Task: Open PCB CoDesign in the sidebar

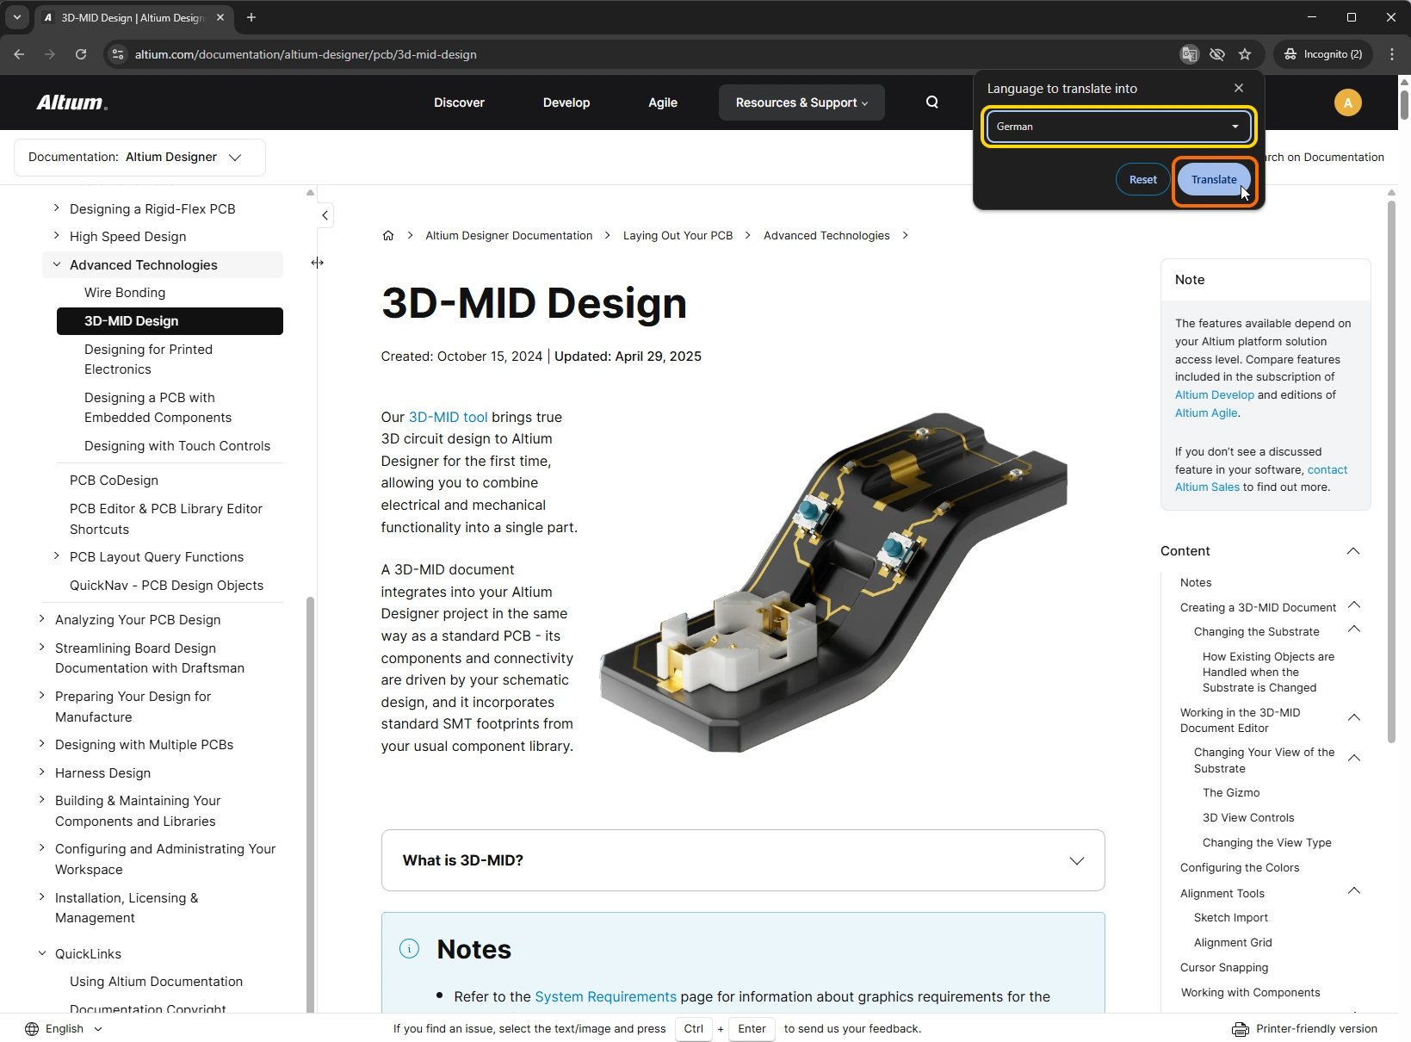Action: (x=114, y=481)
